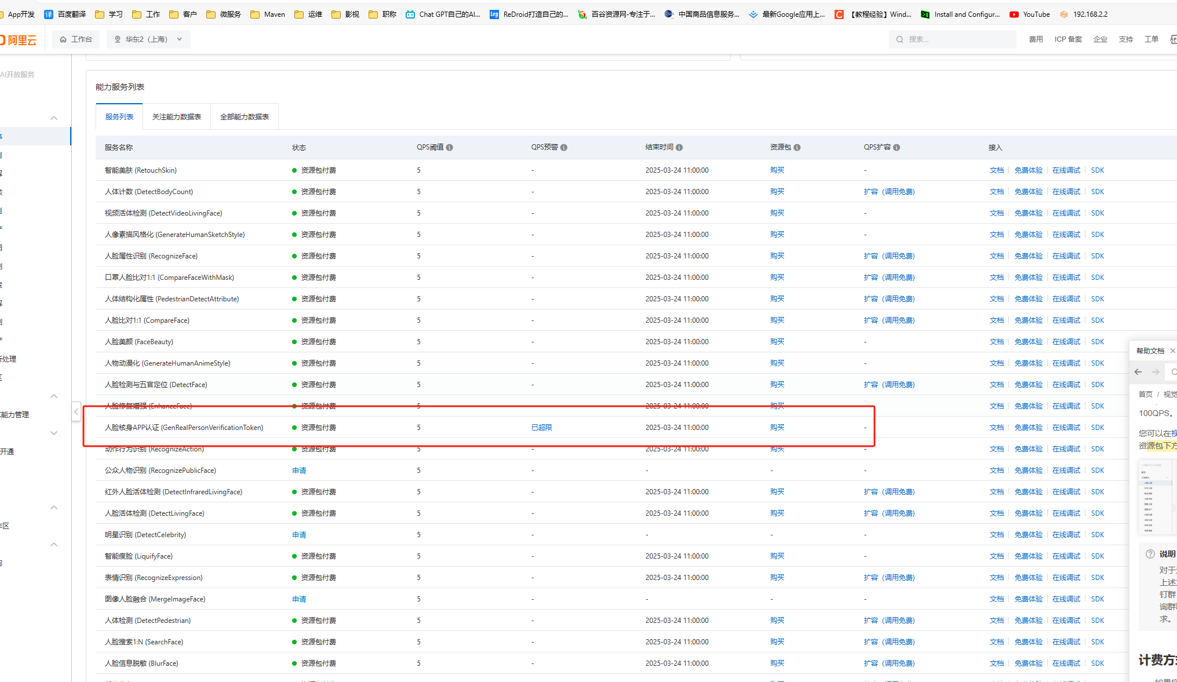
Task: Go forward in the 帮助文档 panel
Action: point(1156,372)
